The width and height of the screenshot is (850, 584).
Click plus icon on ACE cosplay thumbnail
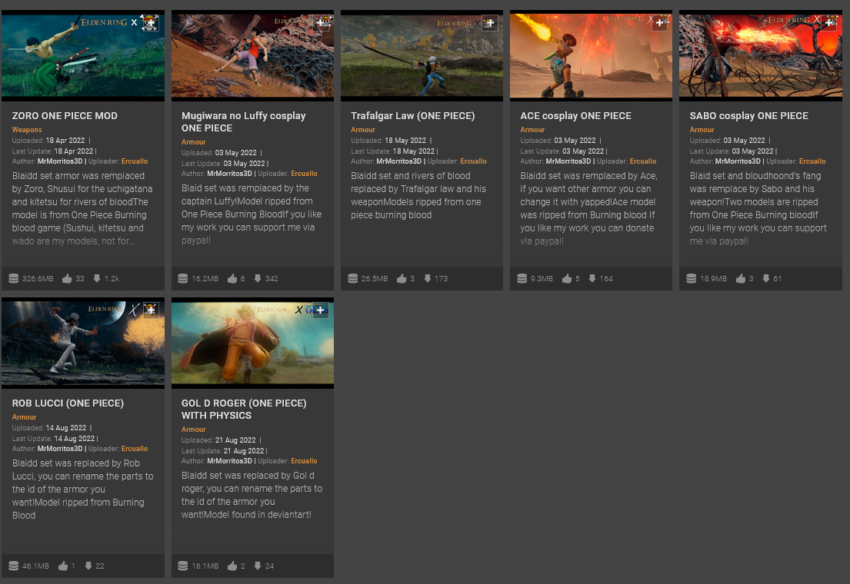tap(659, 23)
